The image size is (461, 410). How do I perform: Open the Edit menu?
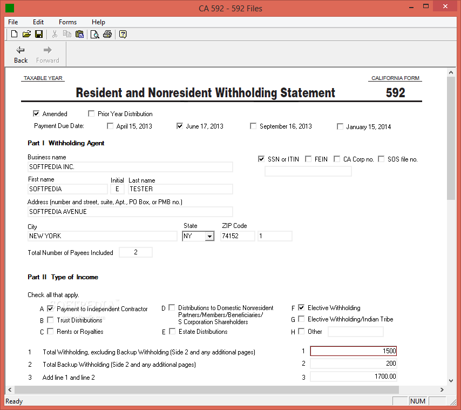point(38,22)
